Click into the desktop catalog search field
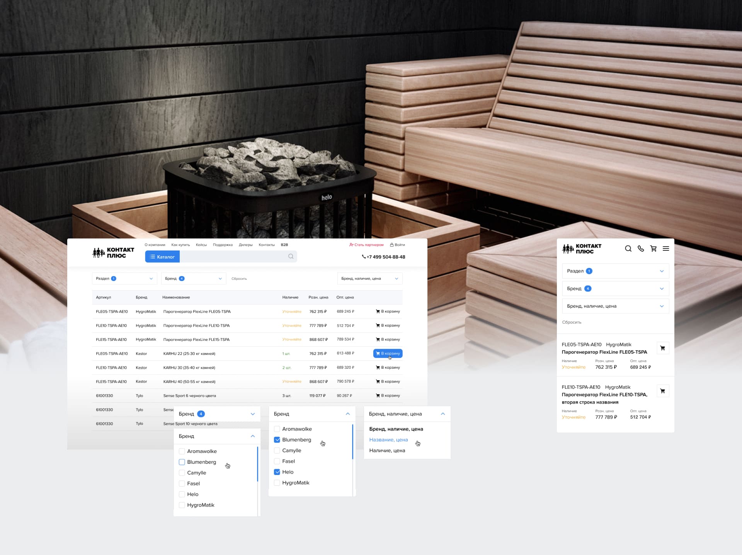The width and height of the screenshot is (742, 555). pyautogui.click(x=234, y=257)
